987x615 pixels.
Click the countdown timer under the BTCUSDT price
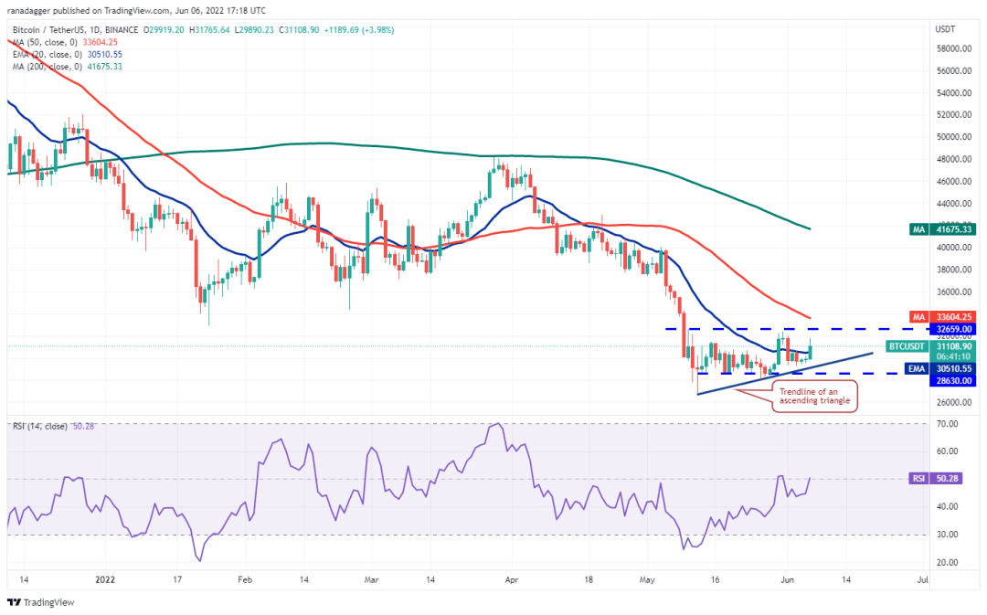(951, 357)
